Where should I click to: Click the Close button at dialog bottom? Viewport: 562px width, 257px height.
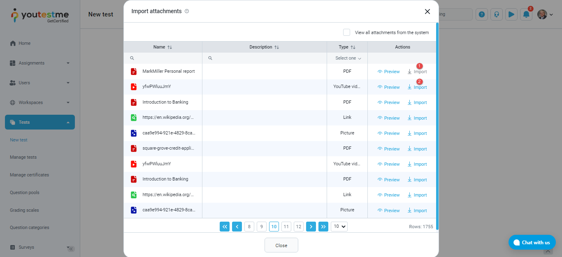281,245
